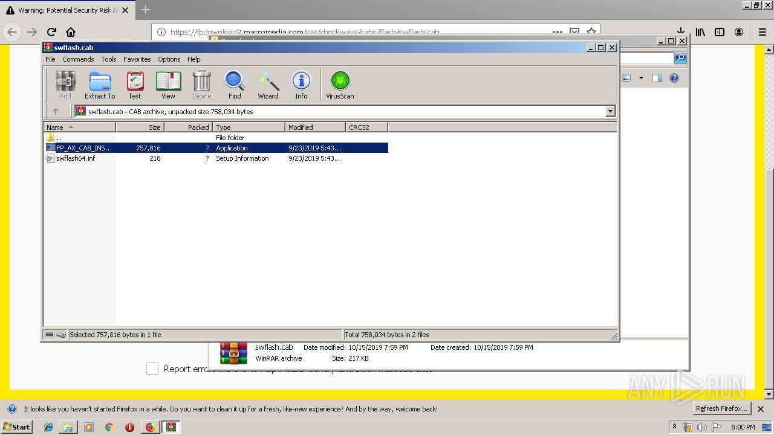774x435 pixels.
Task: Click the Firefox reload button
Action: (x=51, y=32)
